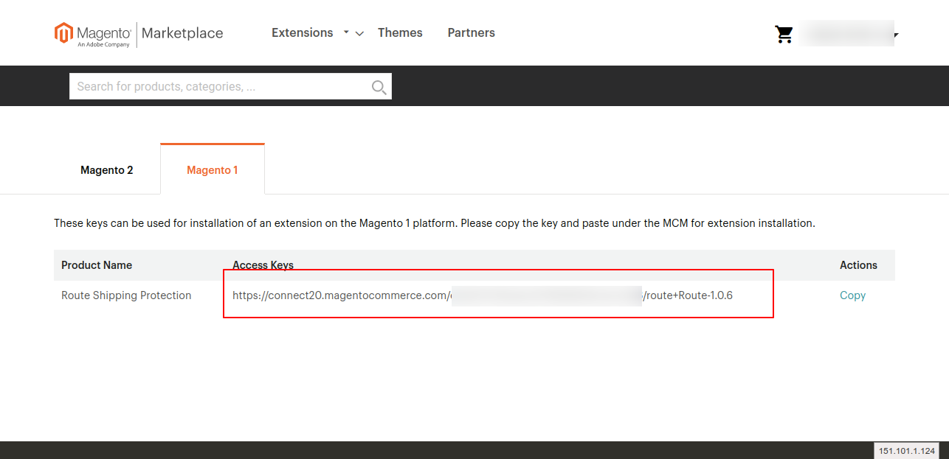The height and width of the screenshot is (459, 949).
Task: Select the Magento 1 tab
Action: click(x=212, y=170)
